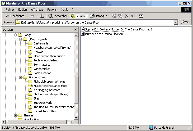The width and height of the screenshot is (193, 131).
Task: Open the Fichier menu
Action: (x=10, y=10)
